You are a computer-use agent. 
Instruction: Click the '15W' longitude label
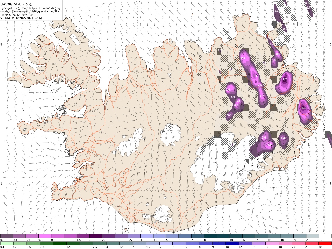point(275,1)
